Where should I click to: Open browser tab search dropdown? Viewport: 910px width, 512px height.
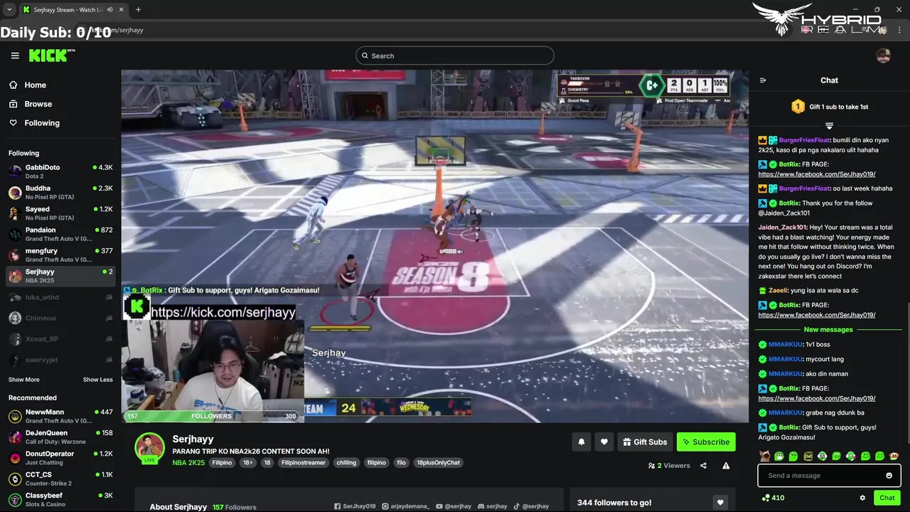(x=9, y=10)
